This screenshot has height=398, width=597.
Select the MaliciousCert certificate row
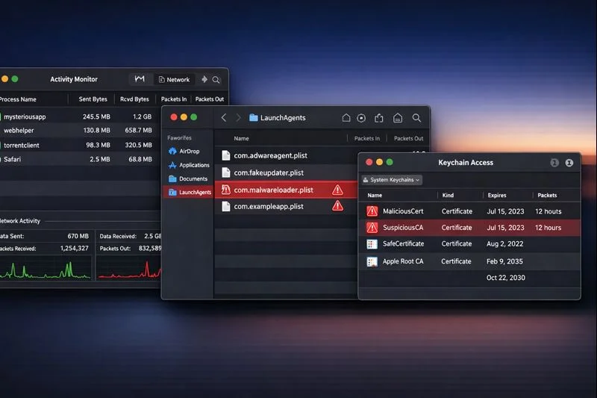[x=469, y=211]
